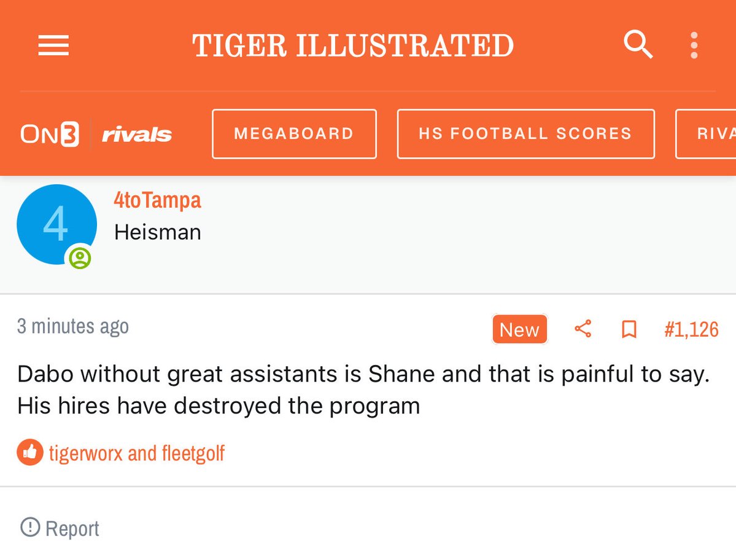Screen dimensions: 736x556
Task: Share post using the share icon
Action: 583,329
